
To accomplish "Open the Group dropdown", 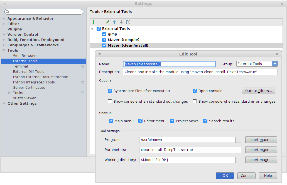I will (275, 64).
